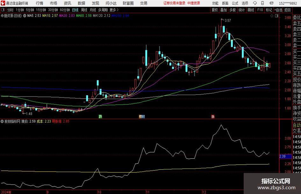Expand 更多 period options
This screenshot has width=301, height=194.
114,10
